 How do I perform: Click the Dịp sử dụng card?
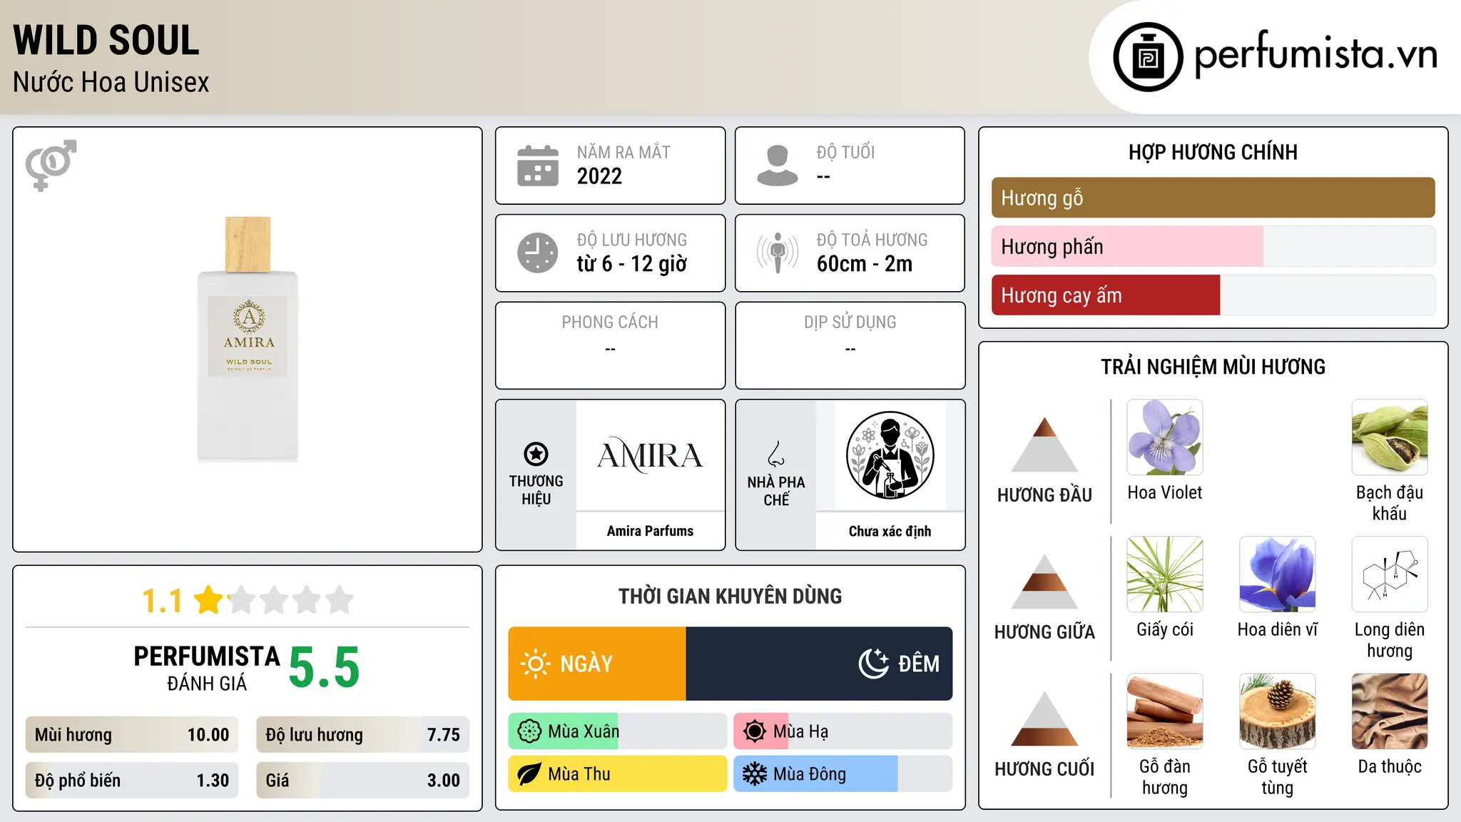point(850,345)
